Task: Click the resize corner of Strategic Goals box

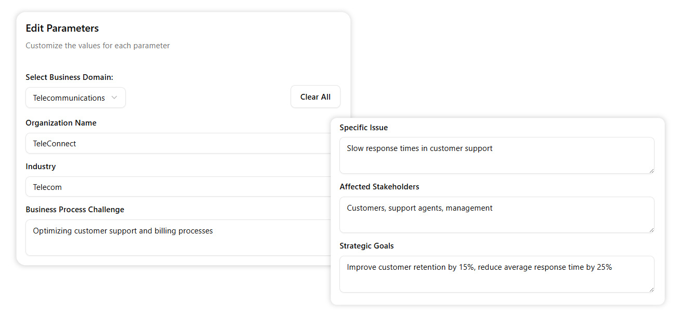Action: coord(651,289)
